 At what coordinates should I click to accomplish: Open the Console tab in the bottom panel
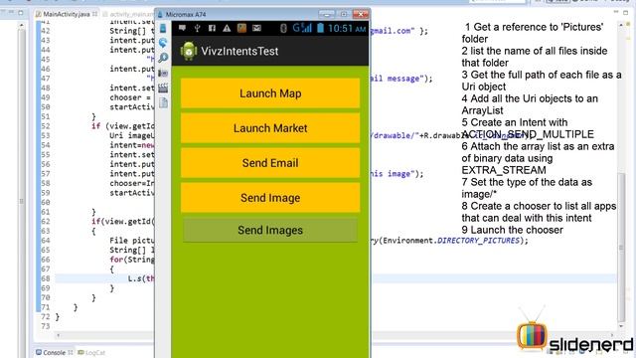click(x=54, y=353)
